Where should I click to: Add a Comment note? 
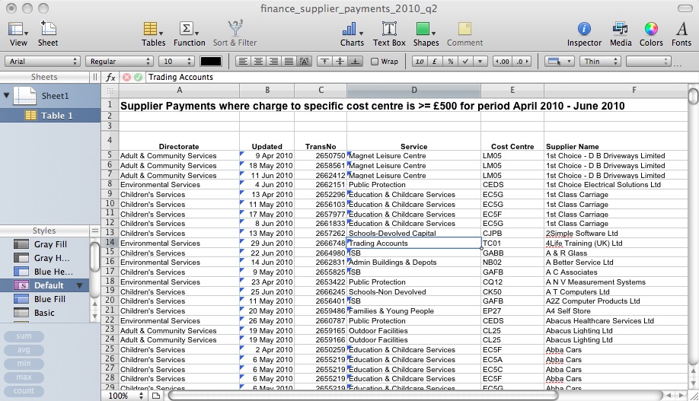click(464, 34)
